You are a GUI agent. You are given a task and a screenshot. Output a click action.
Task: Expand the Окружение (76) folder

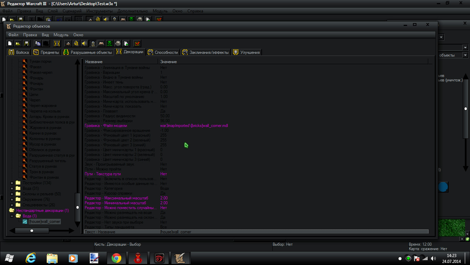pyautogui.click(x=12, y=199)
